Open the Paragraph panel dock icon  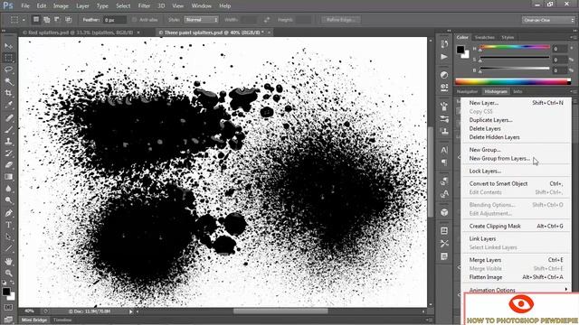(x=444, y=162)
